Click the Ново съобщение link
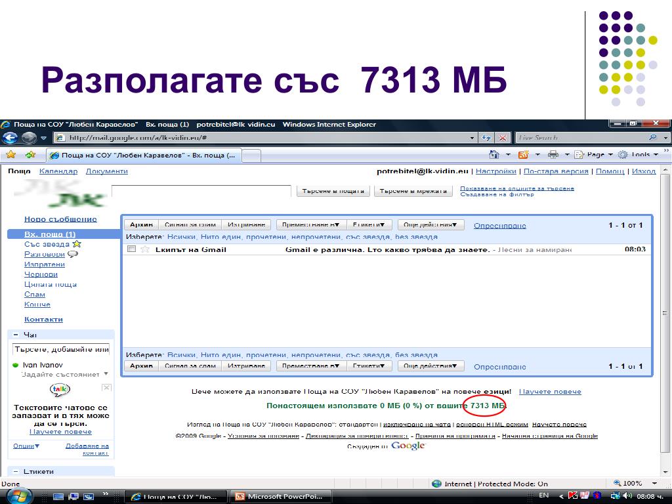Screen dimensions: 672x504 [x=60, y=219]
